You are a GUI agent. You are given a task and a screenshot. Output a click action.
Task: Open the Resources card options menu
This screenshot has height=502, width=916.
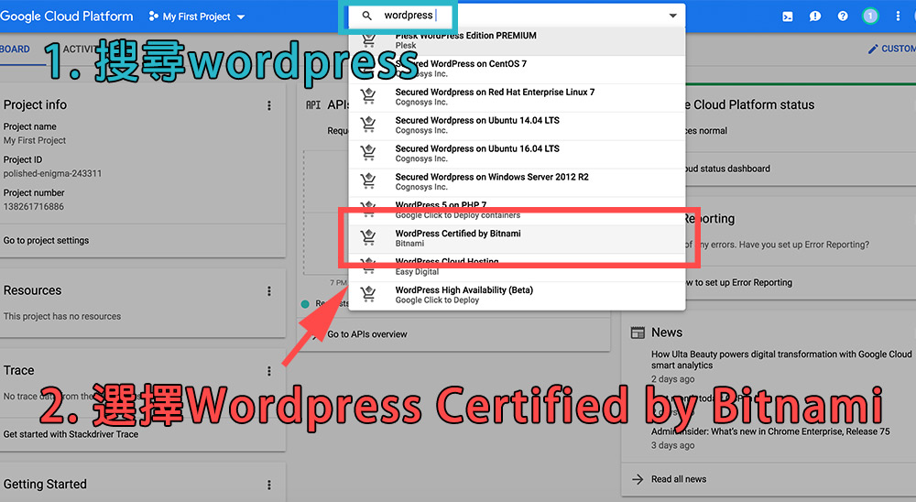click(x=268, y=291)
